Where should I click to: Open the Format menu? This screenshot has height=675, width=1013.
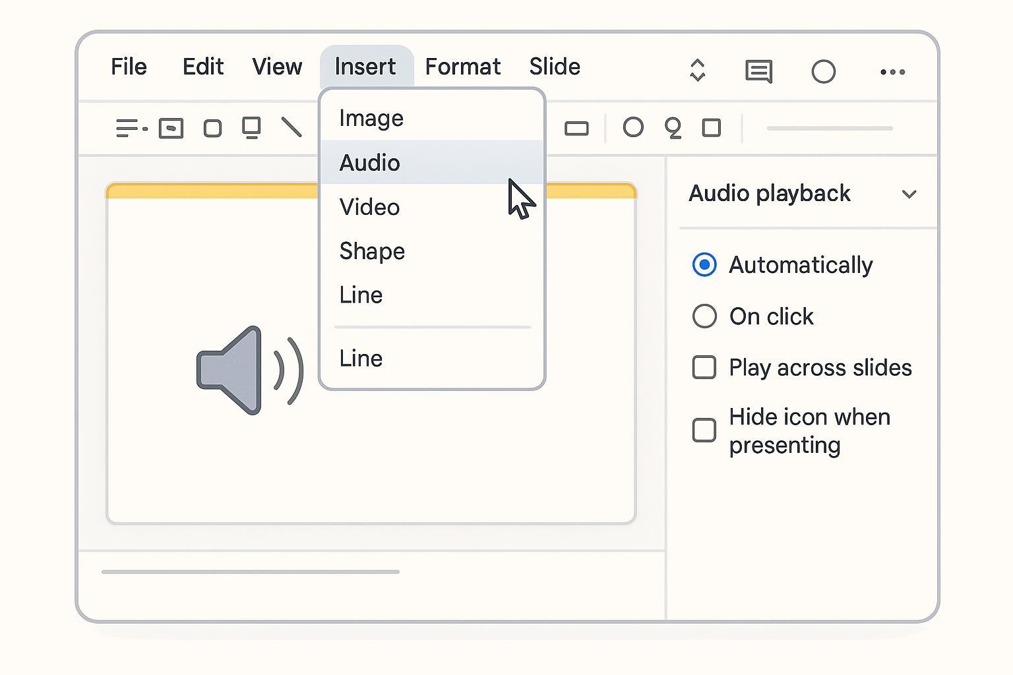click(462, 67)
